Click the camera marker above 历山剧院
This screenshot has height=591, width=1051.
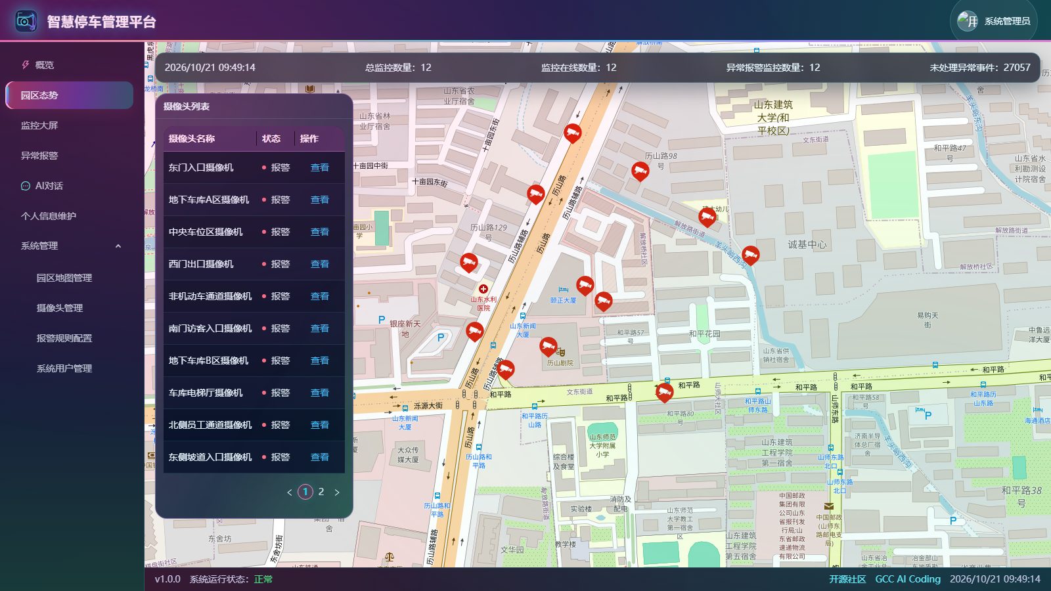[x=548, y=347]
